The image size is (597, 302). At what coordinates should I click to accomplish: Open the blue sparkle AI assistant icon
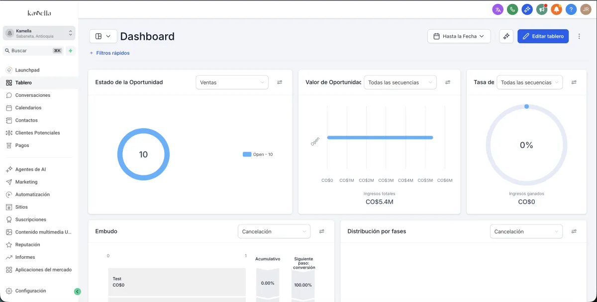(527, 9)
